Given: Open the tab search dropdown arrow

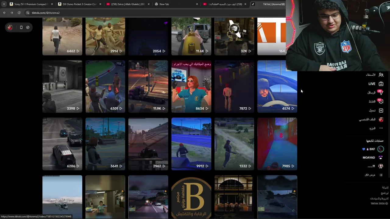Looking at the screenshot, I should pyautogui.click(x=4, y=4).
